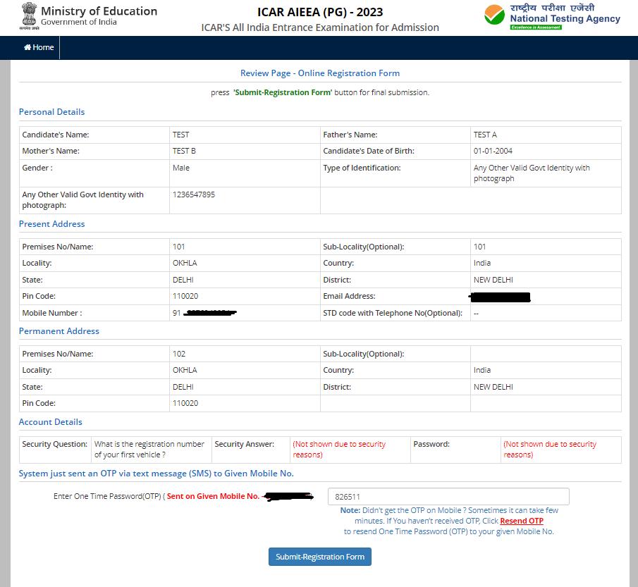This screenshot has width=638, height=587.
Task: Click the Resend OTP link
Action: tap(522, 521)
